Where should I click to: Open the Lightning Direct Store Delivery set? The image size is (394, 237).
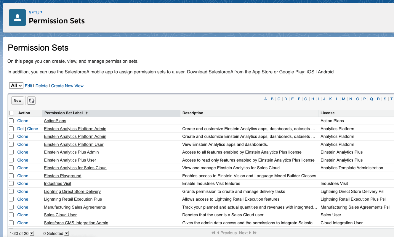tap(72, 191)
